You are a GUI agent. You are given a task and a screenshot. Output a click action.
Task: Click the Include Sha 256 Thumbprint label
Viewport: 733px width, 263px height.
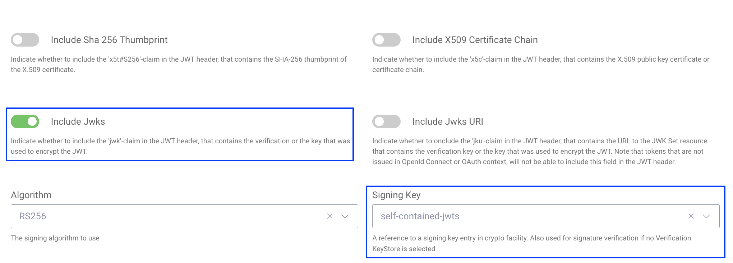pos(109,40)
